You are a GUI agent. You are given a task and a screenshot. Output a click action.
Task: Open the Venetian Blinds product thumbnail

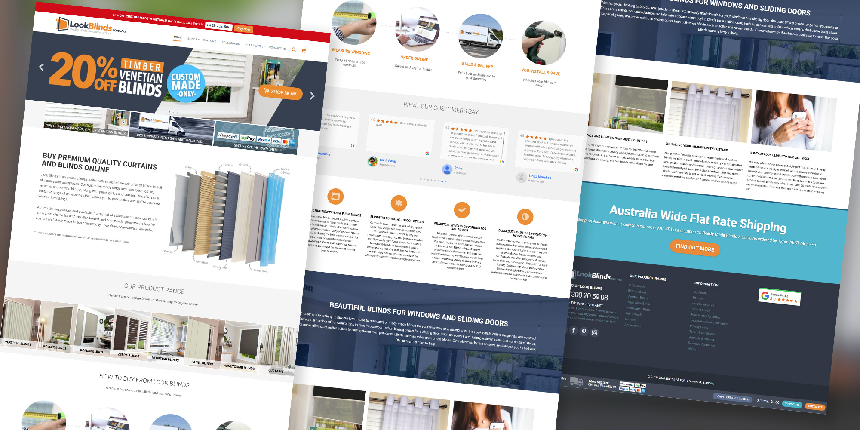pos(168,340)
